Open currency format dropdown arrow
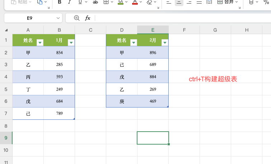Image resolution: width=271 pixels, height=164 pixels. pos(257,2)
